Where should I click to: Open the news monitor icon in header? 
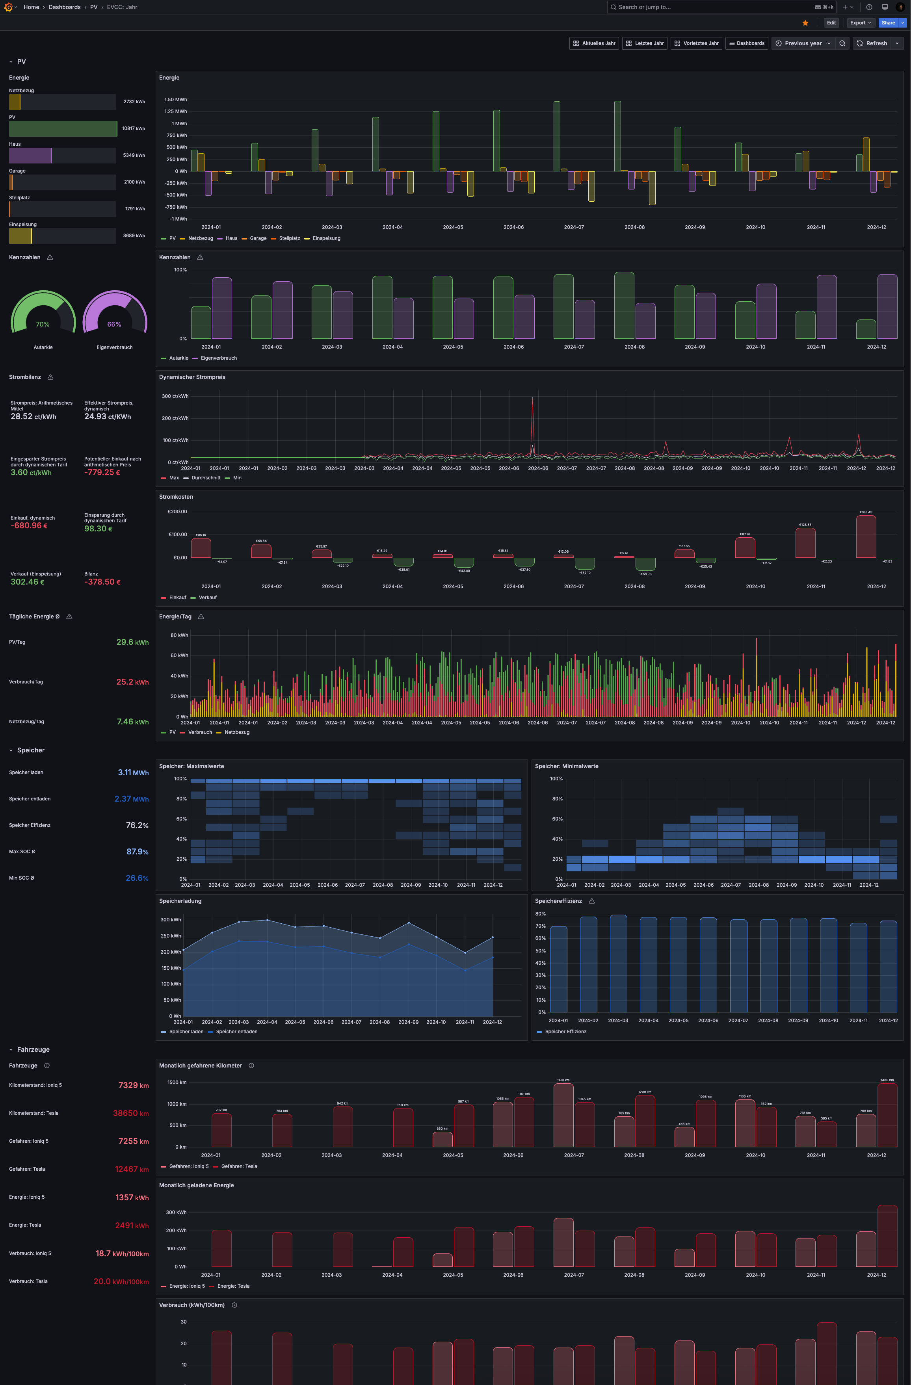tap(884, 7)
